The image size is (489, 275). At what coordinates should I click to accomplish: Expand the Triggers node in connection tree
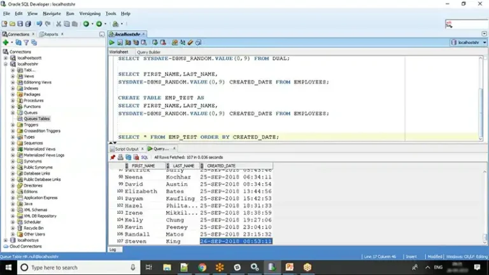12,125
